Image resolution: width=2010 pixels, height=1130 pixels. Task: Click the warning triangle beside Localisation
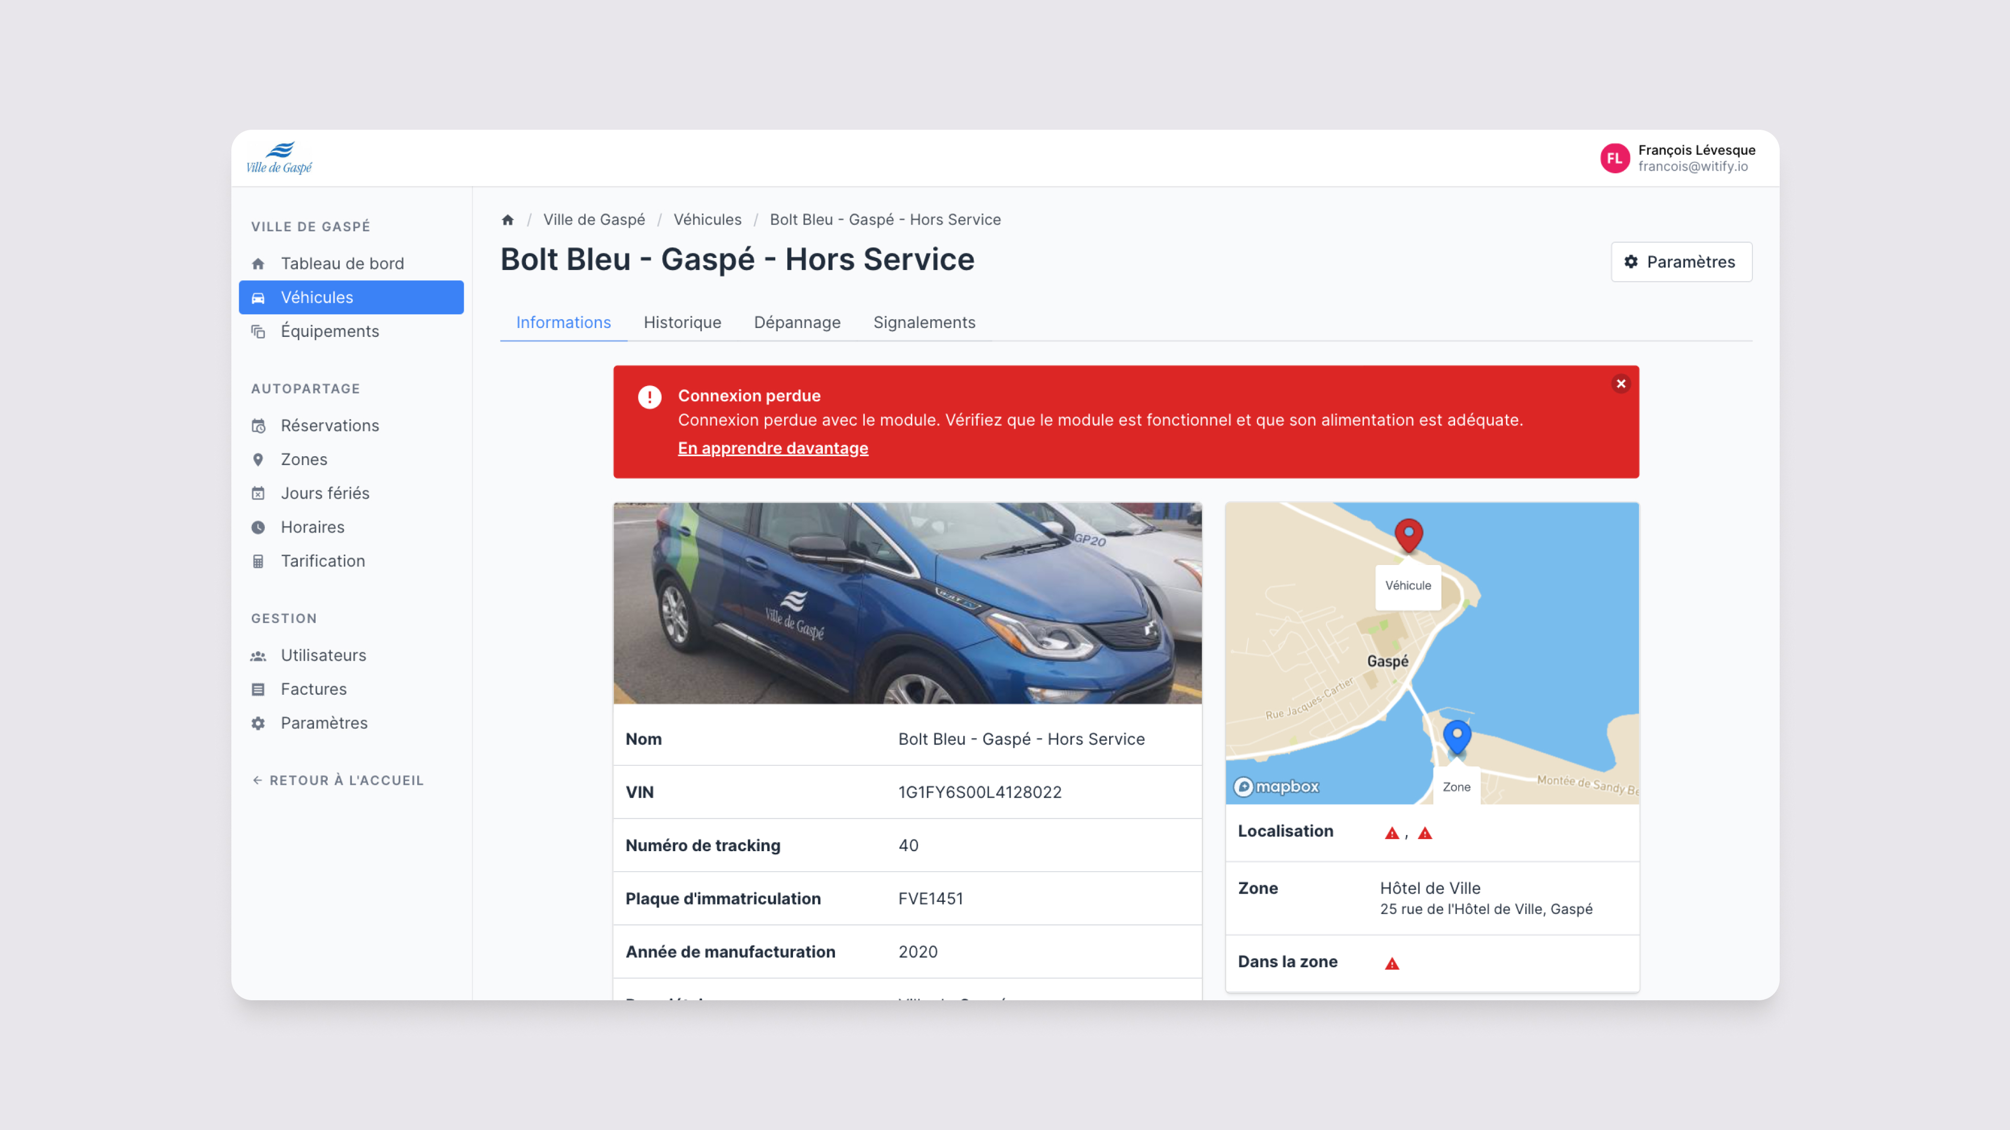pyautogui.click(x=1392, y=832)
